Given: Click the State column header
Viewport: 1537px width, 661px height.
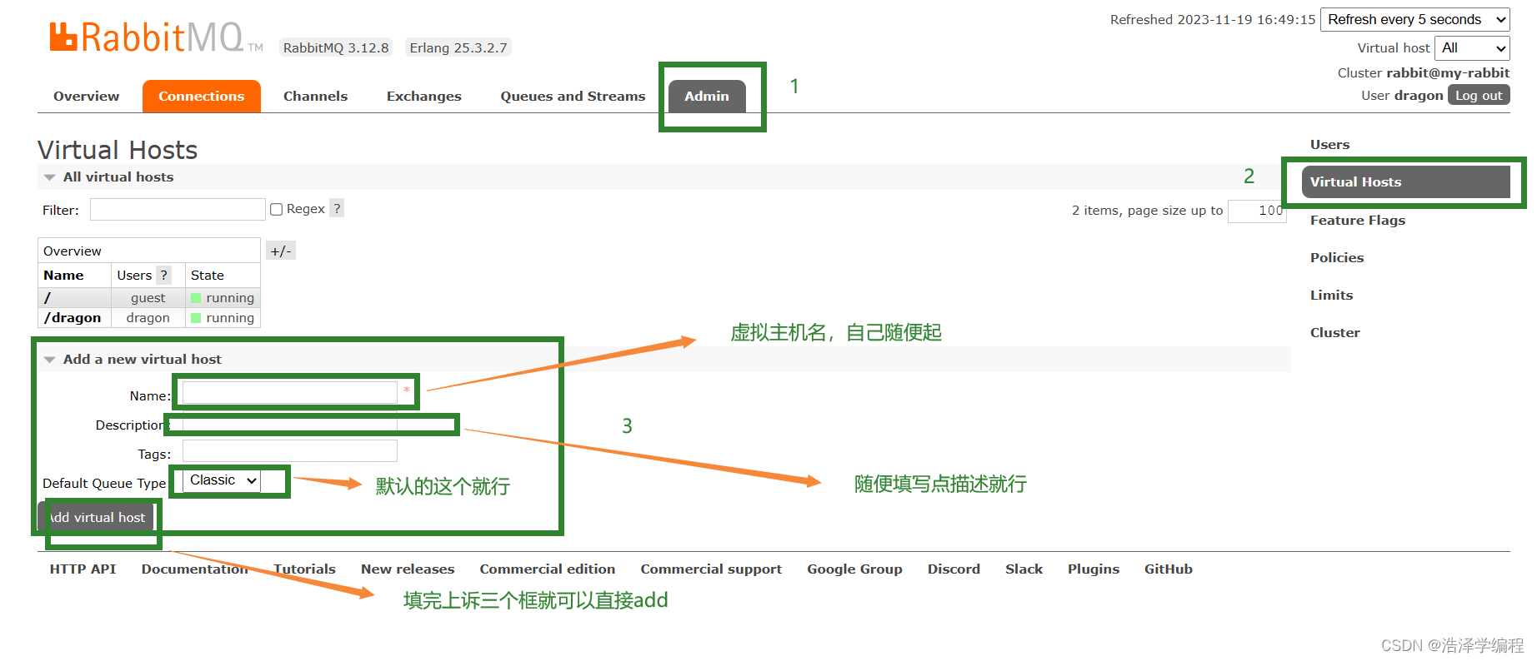Looking at the screenshot, I should (208, 276).
